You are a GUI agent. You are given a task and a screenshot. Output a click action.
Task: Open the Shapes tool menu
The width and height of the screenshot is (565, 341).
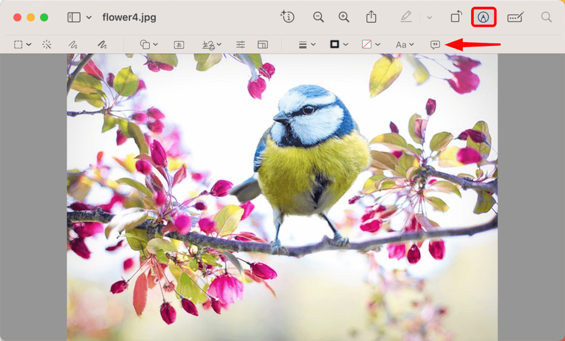(149, 44)
